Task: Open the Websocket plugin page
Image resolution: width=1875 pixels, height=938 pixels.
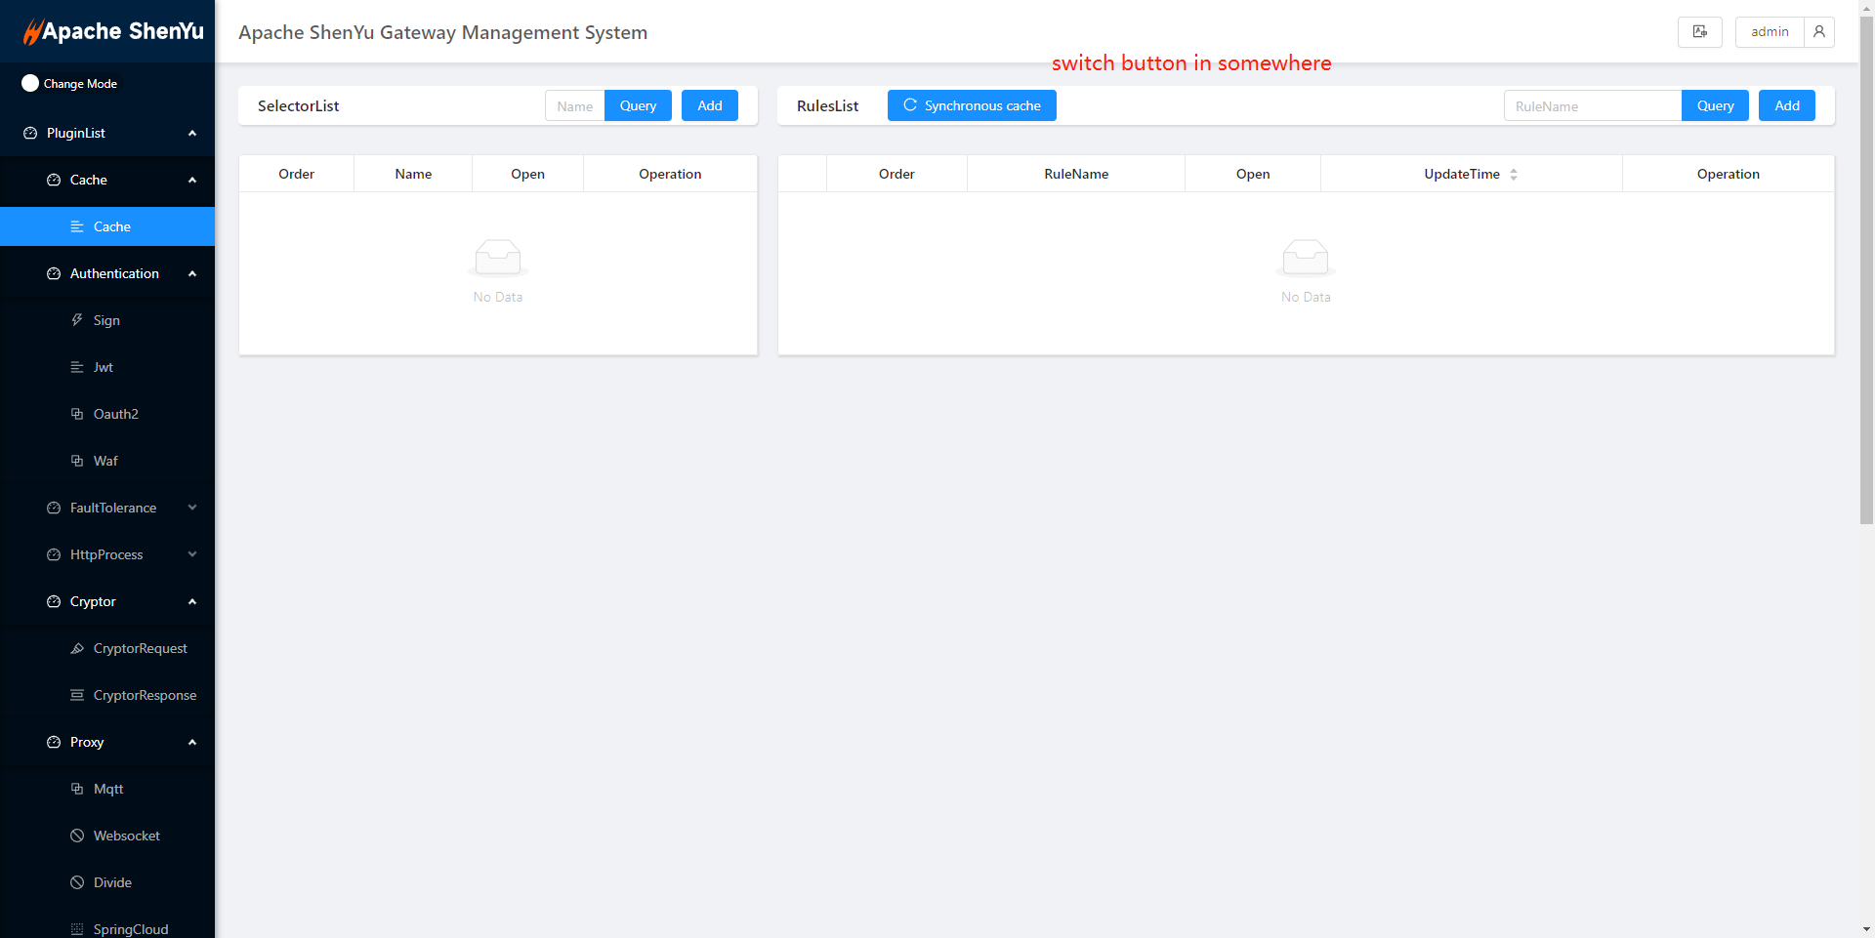Action: coord(107,836)
